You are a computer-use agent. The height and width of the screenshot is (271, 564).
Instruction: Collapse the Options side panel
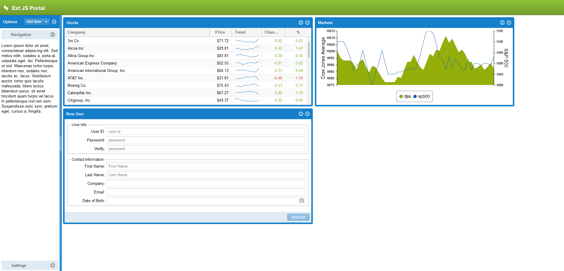point(54,22)
